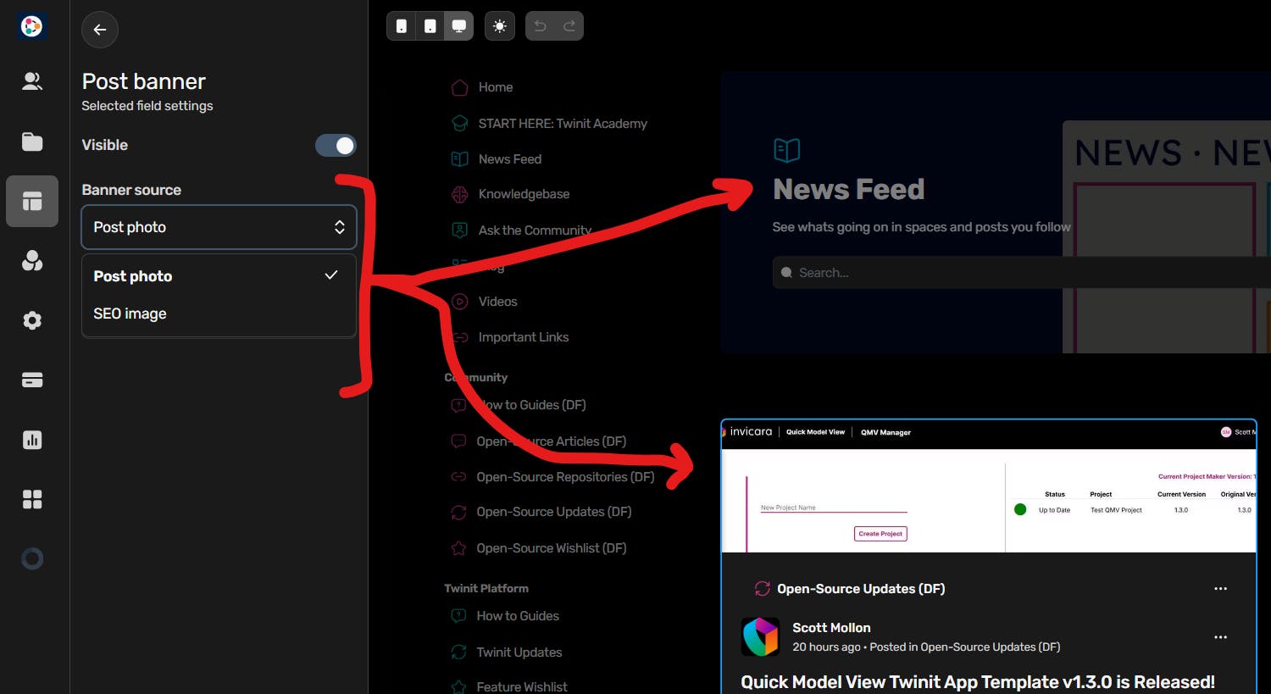Open Feature Wishlist in the navigation
The width and height of the screenshot is (1271, 694).
pyautogui.click(x=522, y=686)
